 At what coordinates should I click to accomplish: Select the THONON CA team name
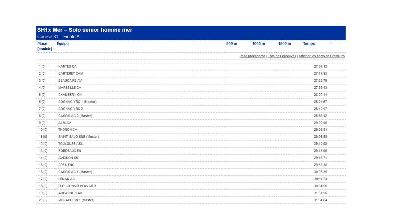coord(68,130)
